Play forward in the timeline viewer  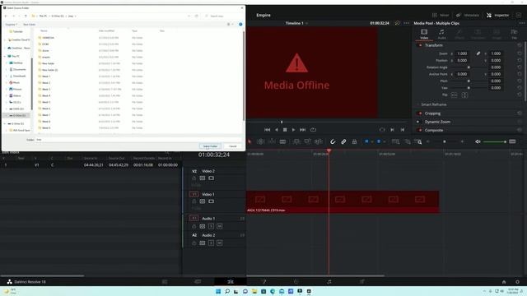tap(293, 130)
